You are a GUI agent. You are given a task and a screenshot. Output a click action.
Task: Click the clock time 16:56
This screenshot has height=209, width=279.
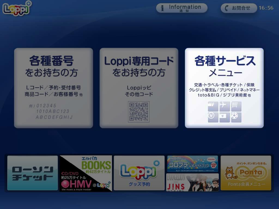[x=266, y=8]
